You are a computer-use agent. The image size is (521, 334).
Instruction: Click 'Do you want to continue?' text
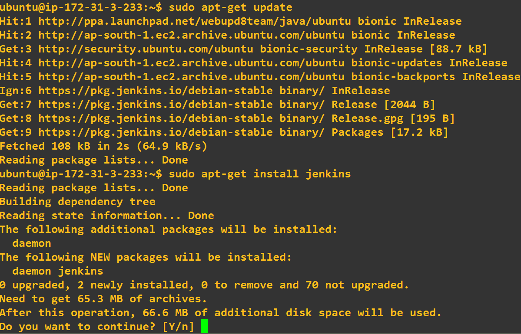click(x=77, y=326)
